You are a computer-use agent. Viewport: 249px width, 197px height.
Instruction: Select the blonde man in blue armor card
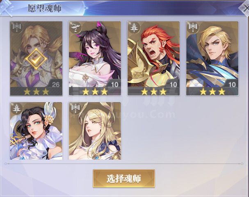(212, 58)
